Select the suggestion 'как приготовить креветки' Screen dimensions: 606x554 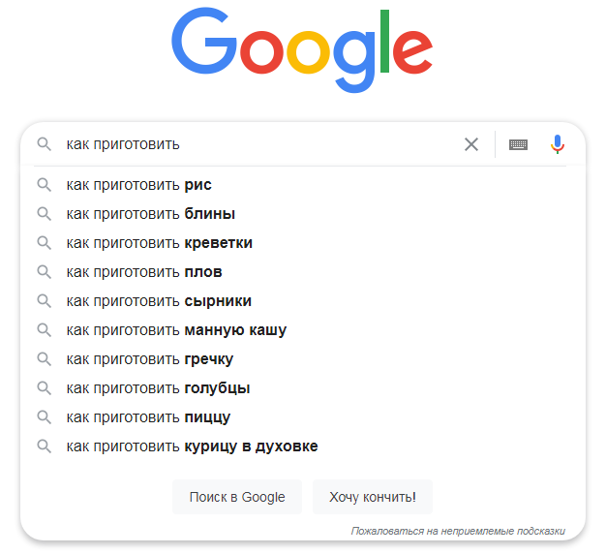pyautogui.click(x=303, y=243)
